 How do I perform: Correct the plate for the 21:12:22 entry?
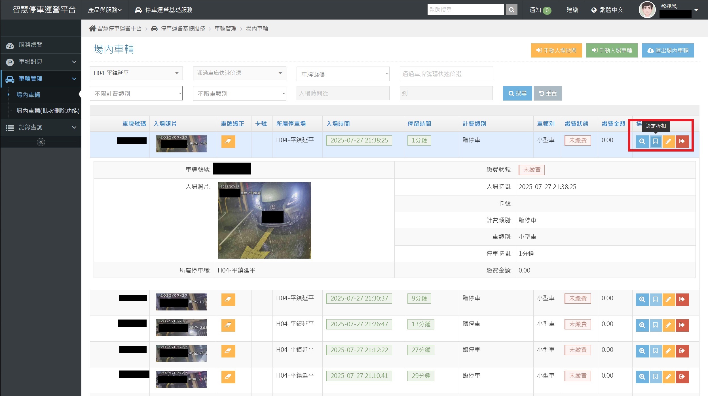tap(228, 351)
